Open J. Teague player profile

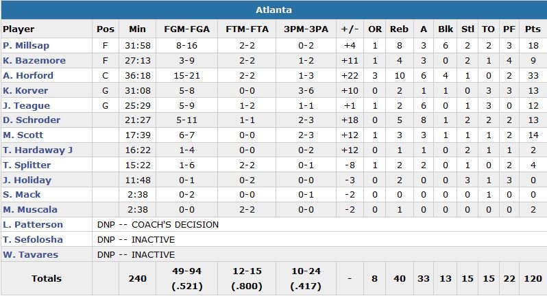point(26,106)
